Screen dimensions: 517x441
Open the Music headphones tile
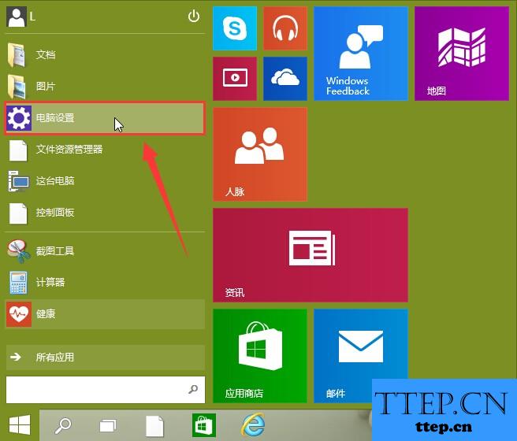(285, 28)
